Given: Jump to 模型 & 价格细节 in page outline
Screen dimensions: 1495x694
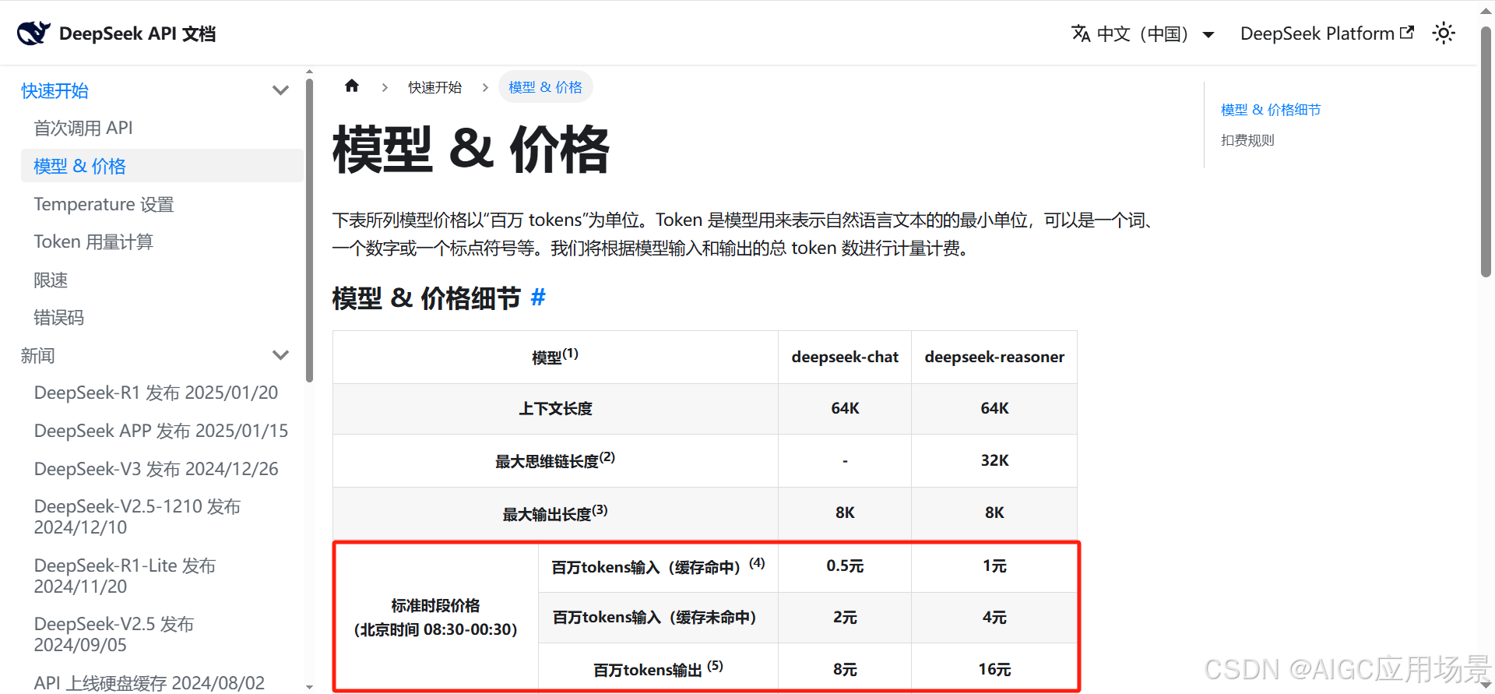Looking at the screenshot, I should 1271,110.
